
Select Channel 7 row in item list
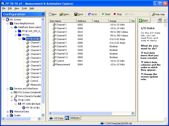(92, 43)
